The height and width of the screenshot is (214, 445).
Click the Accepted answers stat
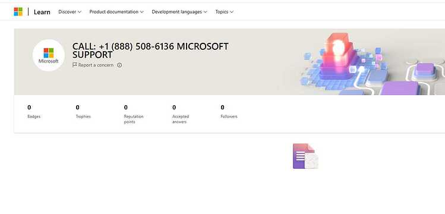tap(181, 114)
